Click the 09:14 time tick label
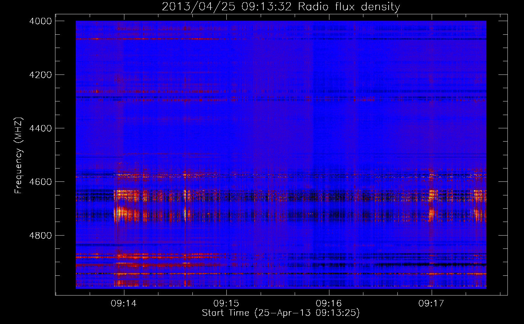 (124, 304)
